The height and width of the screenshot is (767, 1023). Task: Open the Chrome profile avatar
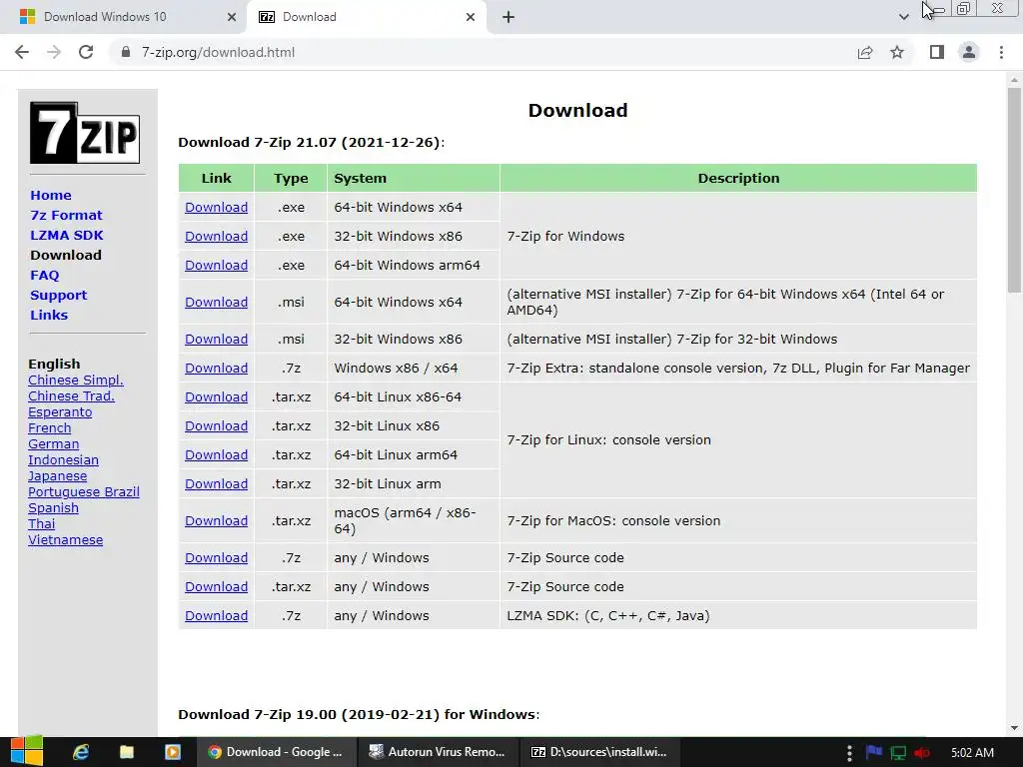pos(969,52)
